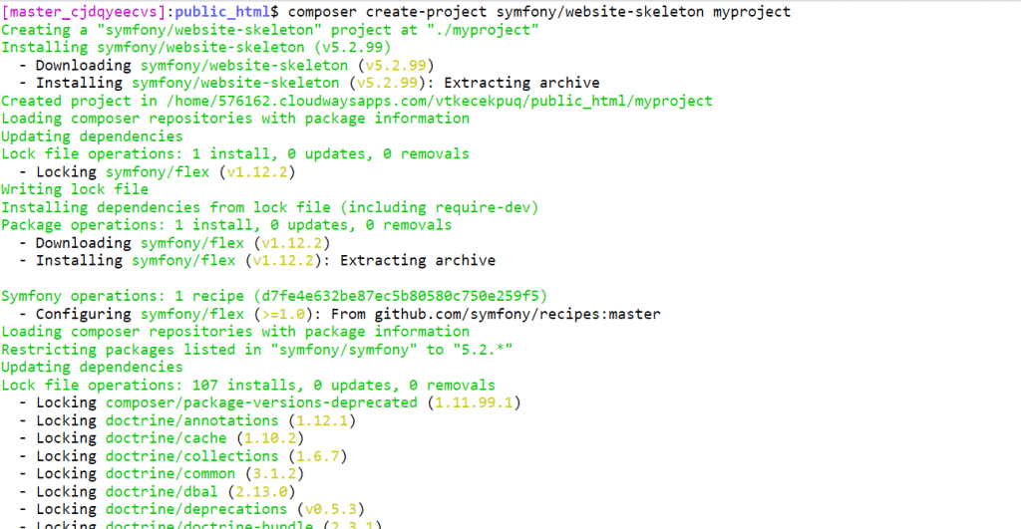
Task: Click "Lock file operations: 107 installs" line
Action: point(248,386)
